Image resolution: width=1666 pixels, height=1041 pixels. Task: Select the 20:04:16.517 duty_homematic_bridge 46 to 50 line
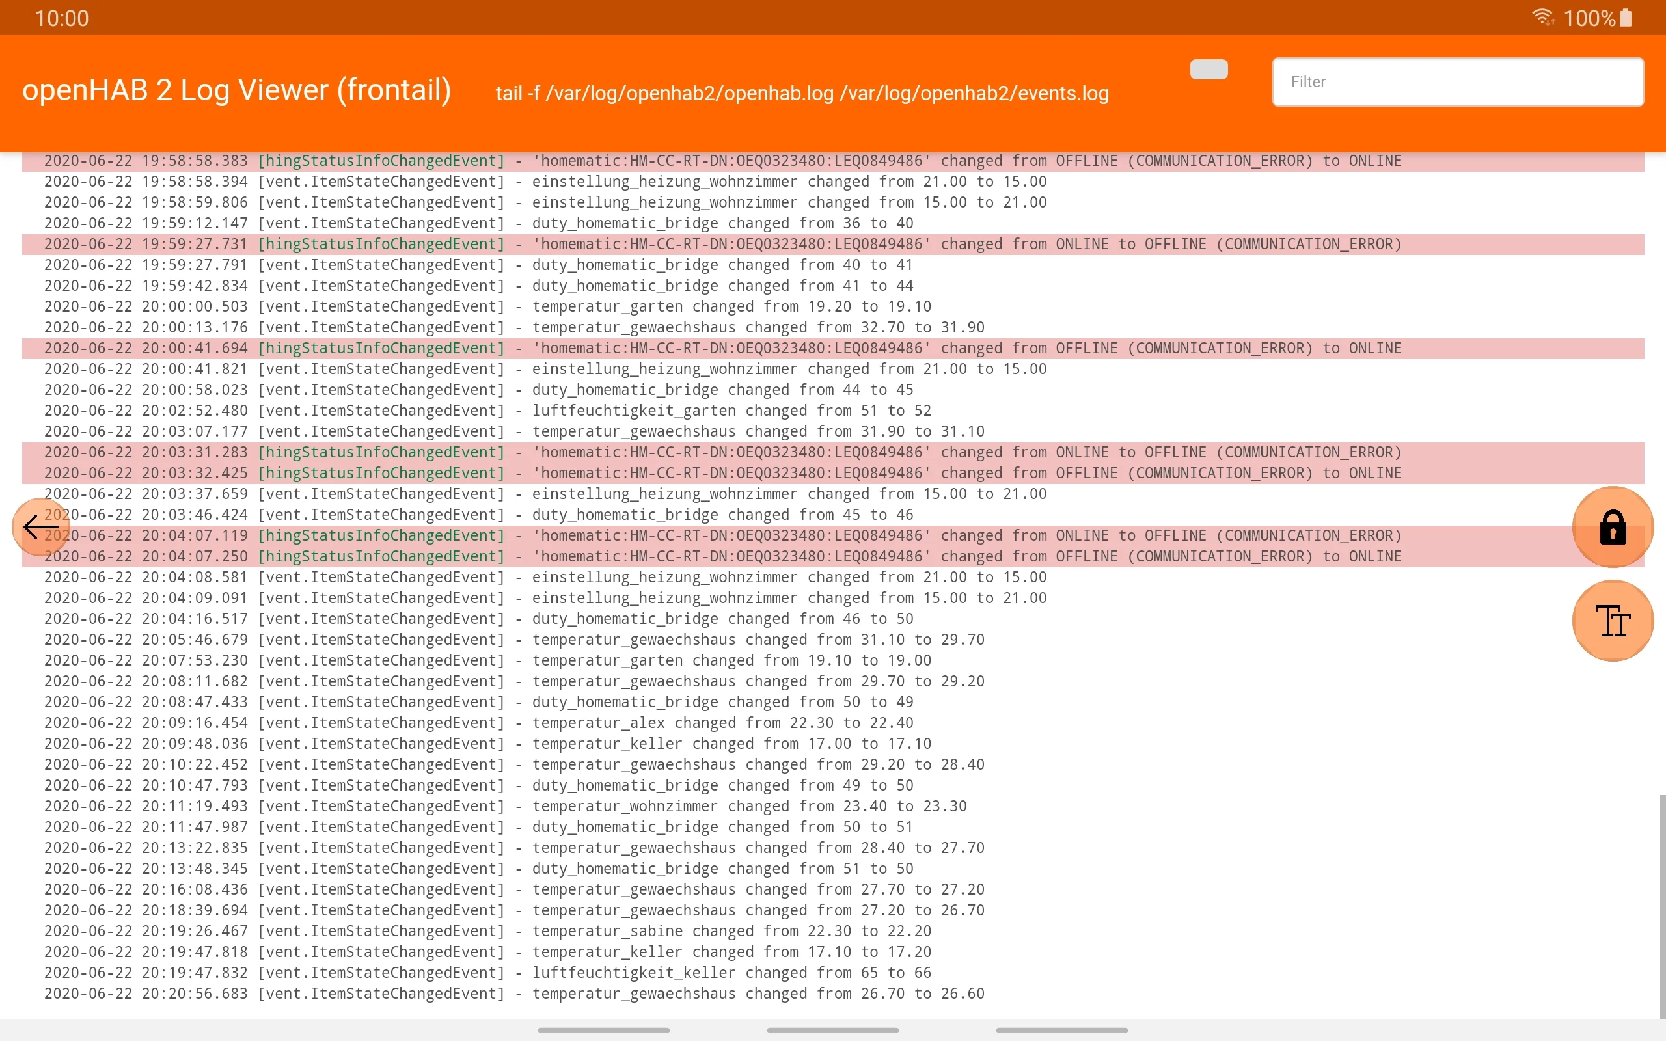[833, 619]
